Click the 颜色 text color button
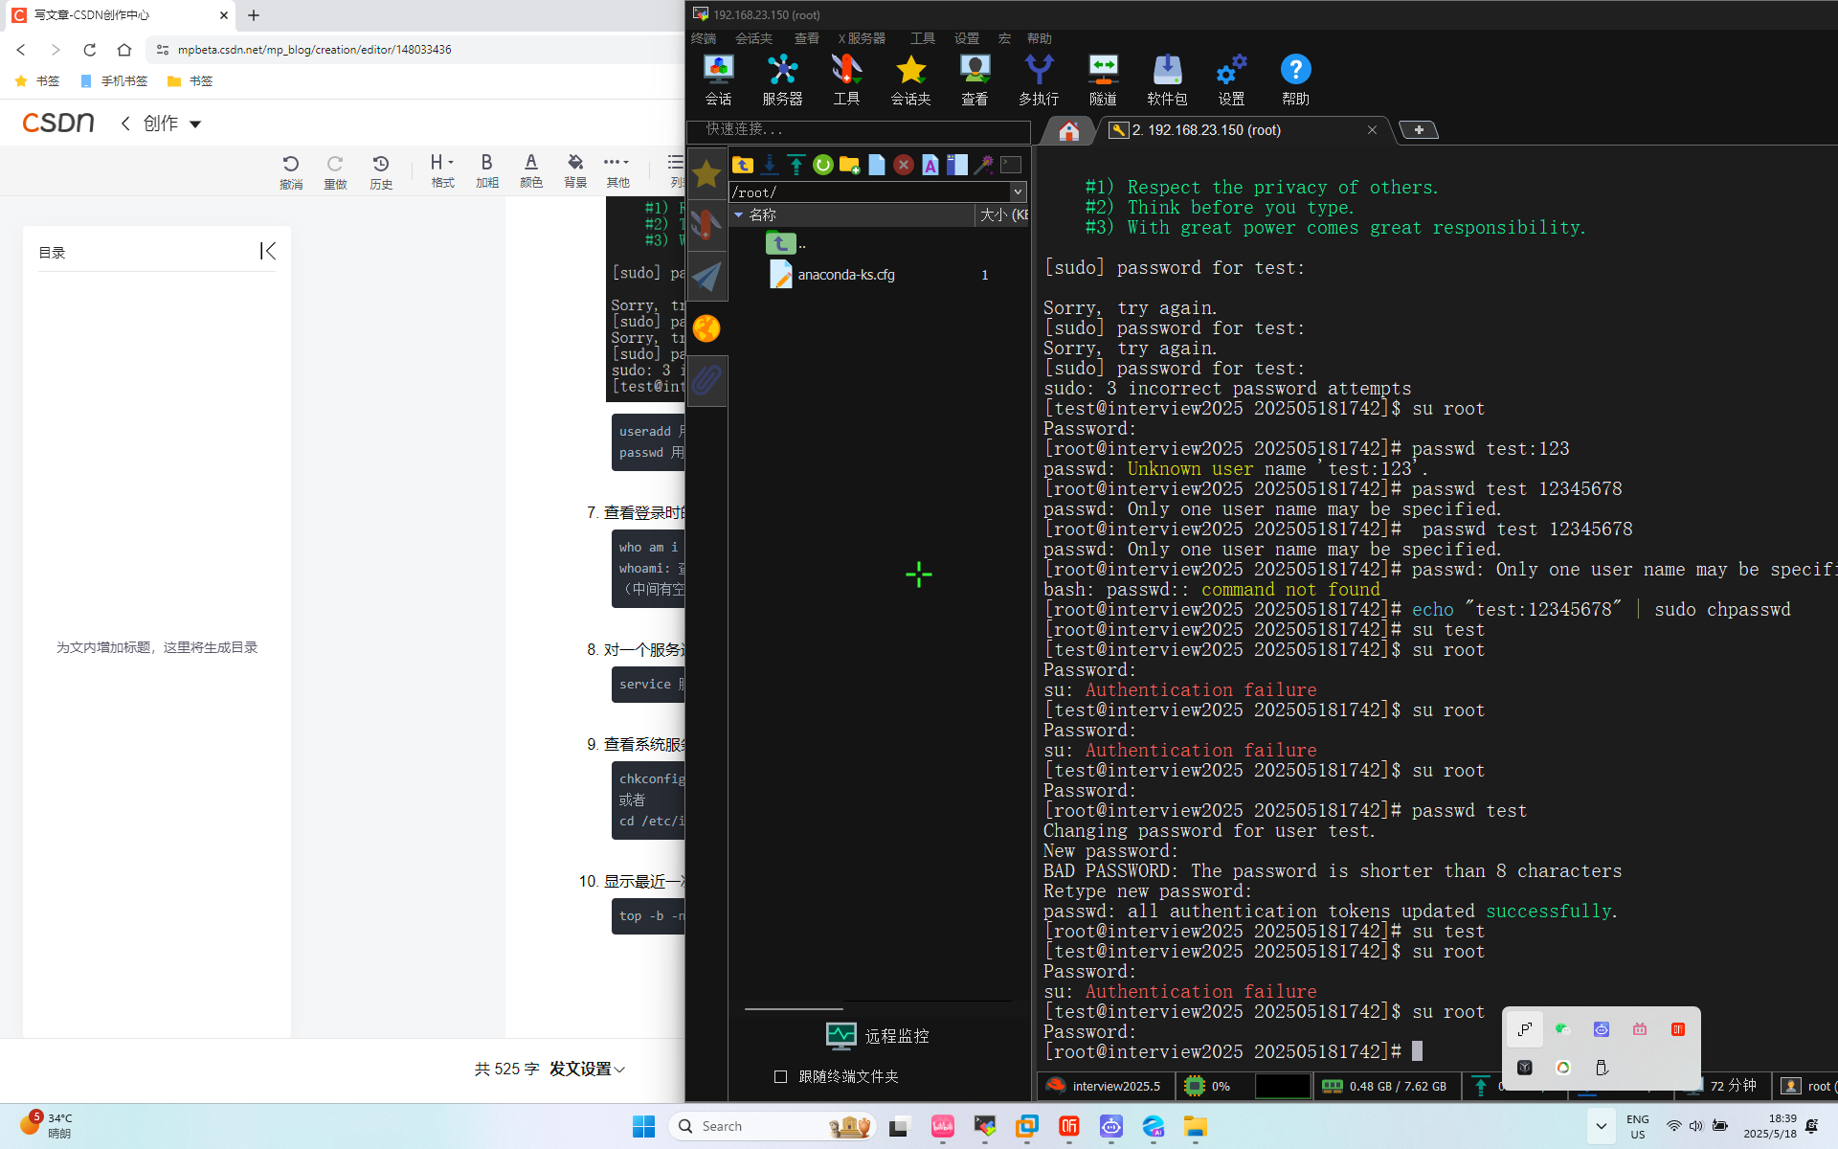The image size is (1838, 1149). click(x=531, y=170)
